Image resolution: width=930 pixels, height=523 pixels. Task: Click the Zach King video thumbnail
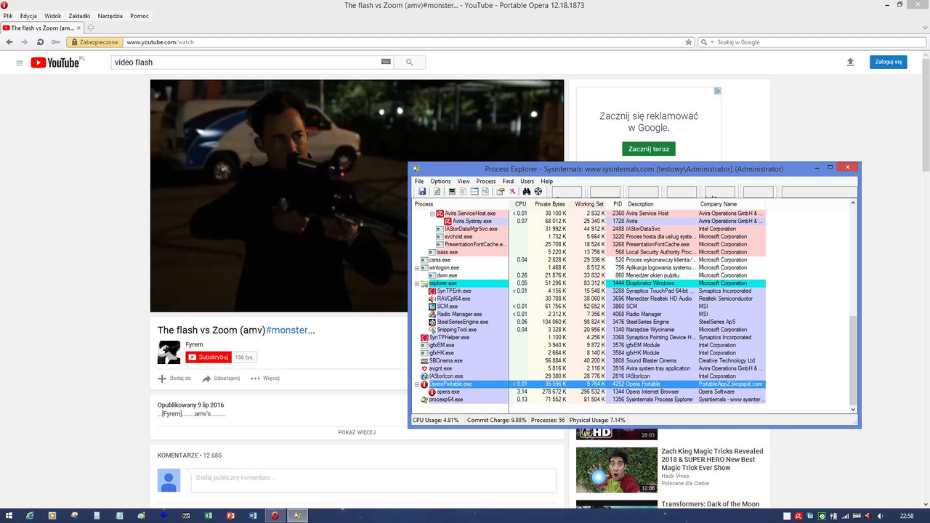pos(617,469)
